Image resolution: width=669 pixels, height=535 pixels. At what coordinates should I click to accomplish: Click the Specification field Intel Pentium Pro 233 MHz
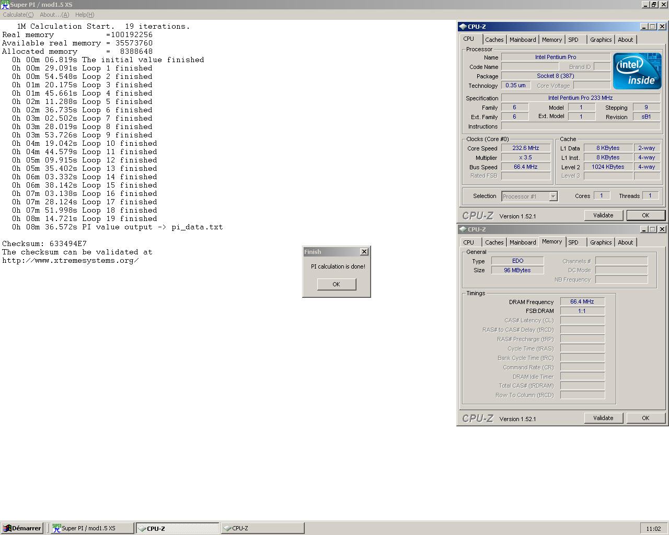pos(581,98)
